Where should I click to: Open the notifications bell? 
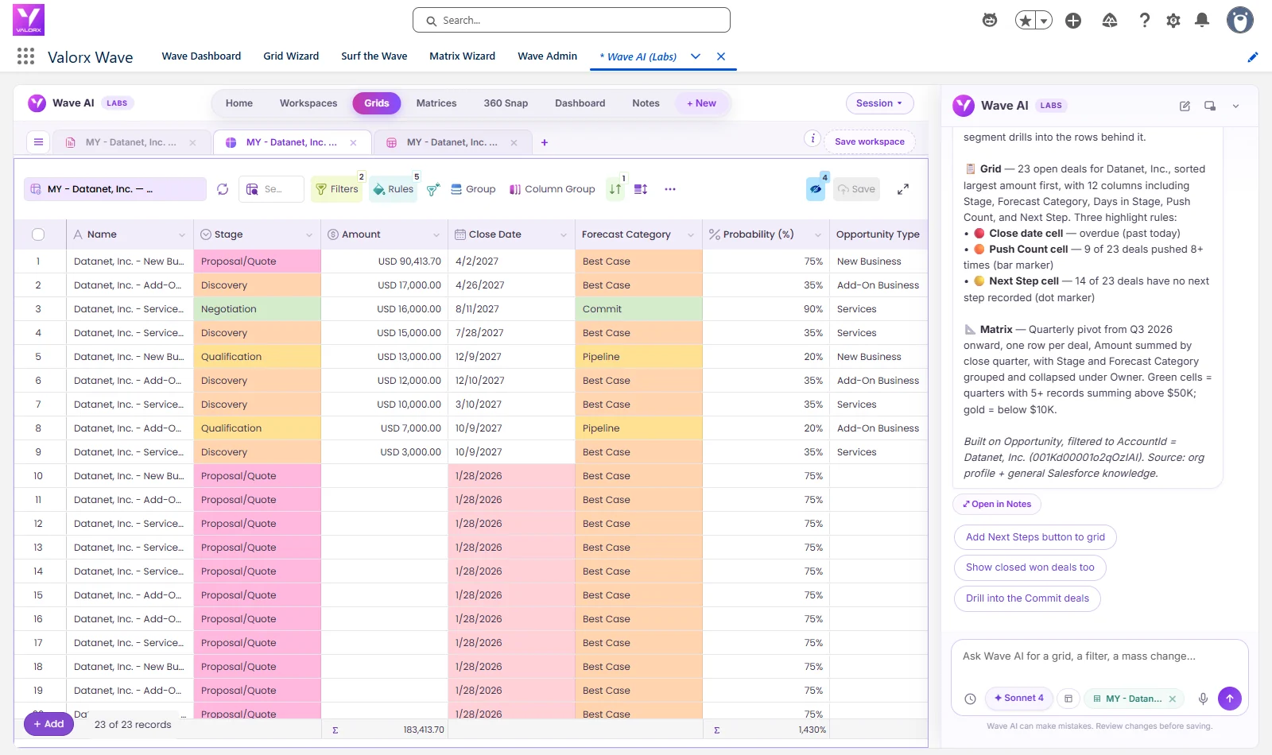pos(1202,21)
